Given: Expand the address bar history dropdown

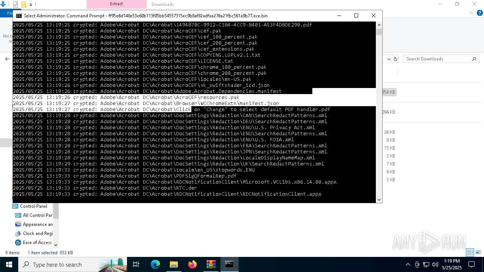Looking at the screenshot, I should tap(388, 59).
